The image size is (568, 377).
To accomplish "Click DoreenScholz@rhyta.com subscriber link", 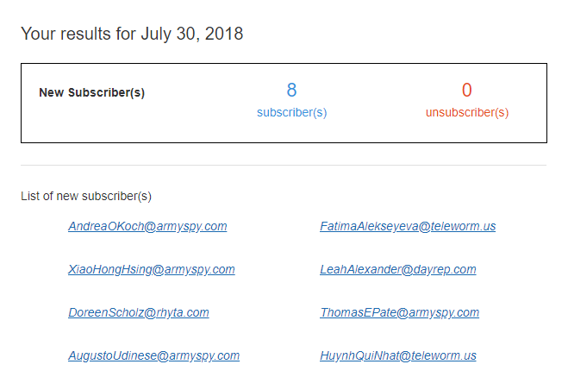I will [139, 313].
